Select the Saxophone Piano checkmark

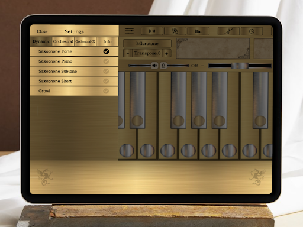point(106,61)
